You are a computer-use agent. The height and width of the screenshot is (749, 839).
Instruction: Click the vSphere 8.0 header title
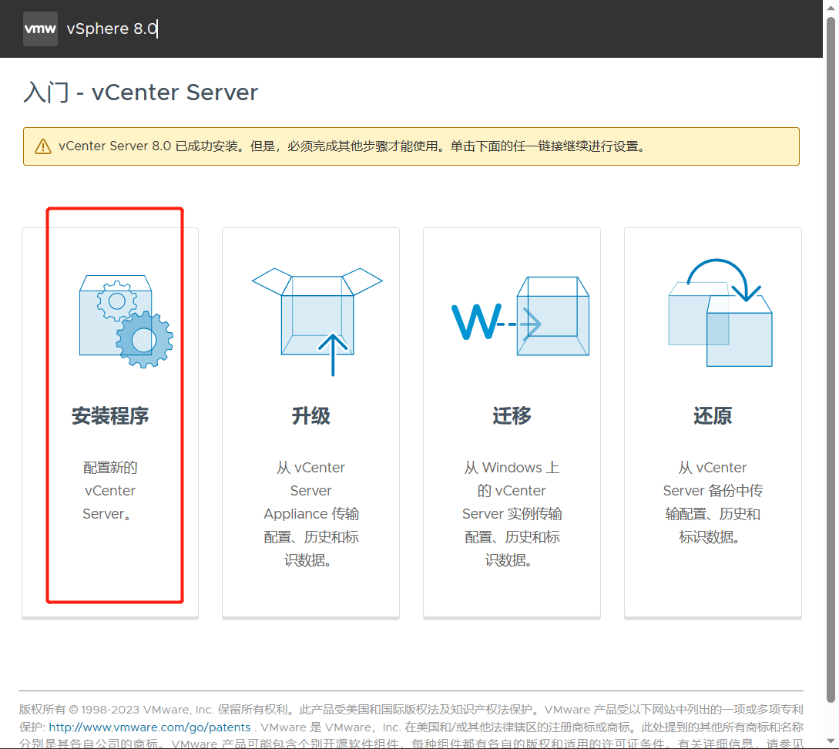tap(112, 29)
